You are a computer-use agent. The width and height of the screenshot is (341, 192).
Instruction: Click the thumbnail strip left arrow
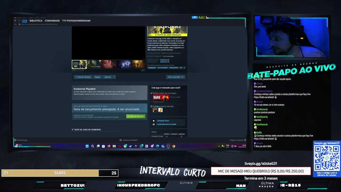(74, 70)
